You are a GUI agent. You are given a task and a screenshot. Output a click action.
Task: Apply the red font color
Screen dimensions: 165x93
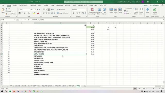point(38,13)
